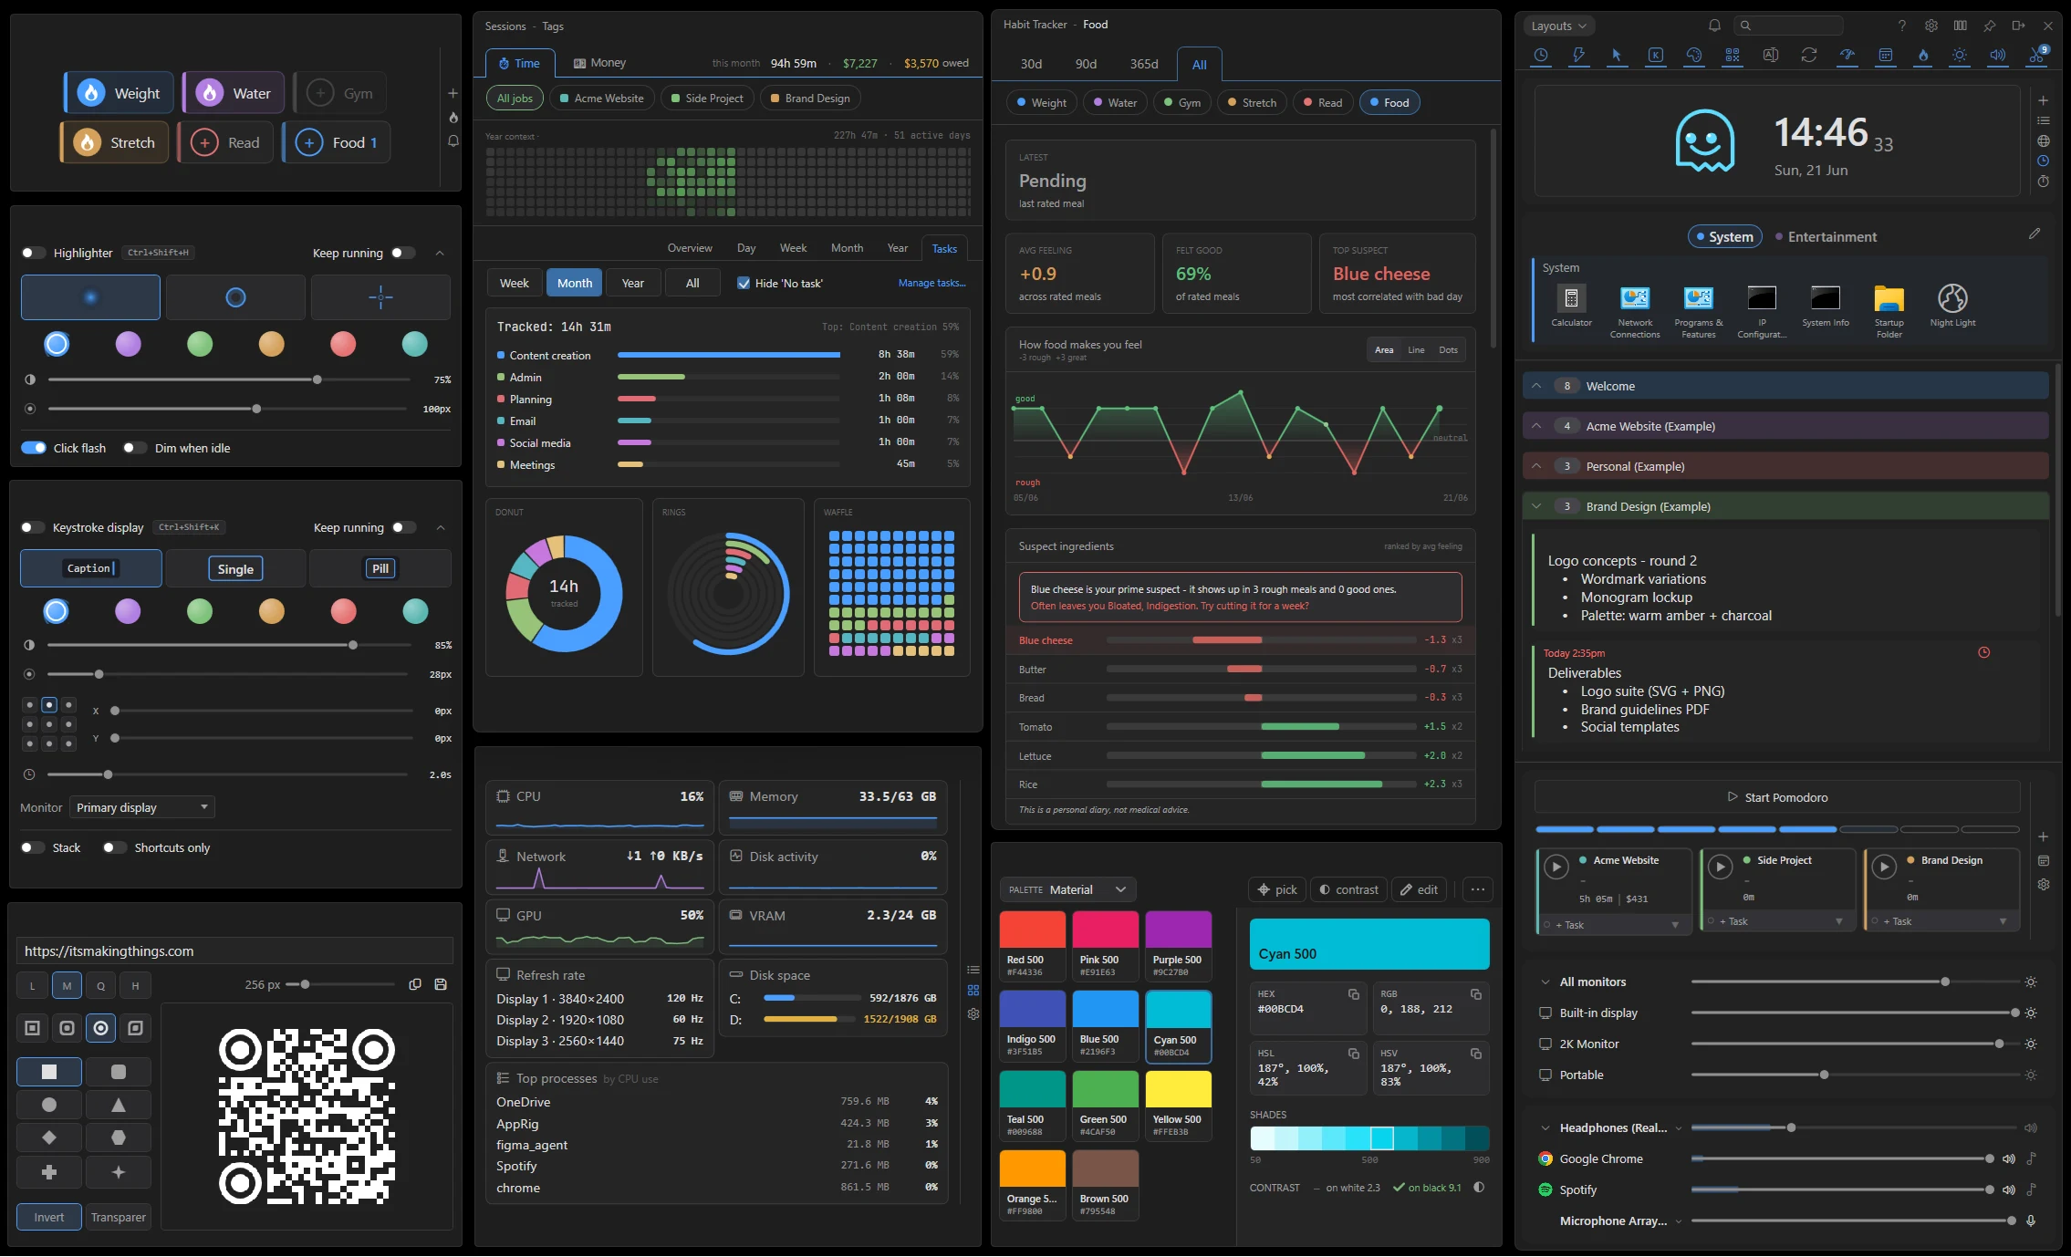Click the volume speaker toolbar icon
This screenshot has width=2071, height=1257.
(1997, 55)
